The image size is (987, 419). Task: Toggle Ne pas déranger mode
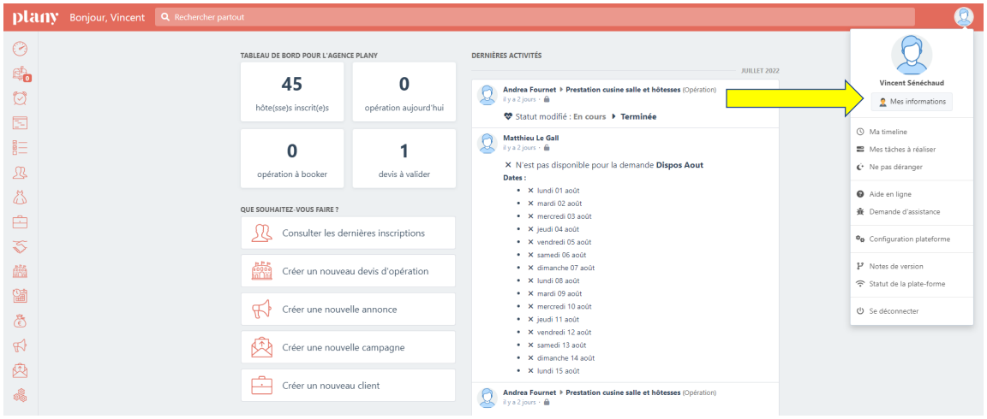pyautogui.click(x=895, y=167)
